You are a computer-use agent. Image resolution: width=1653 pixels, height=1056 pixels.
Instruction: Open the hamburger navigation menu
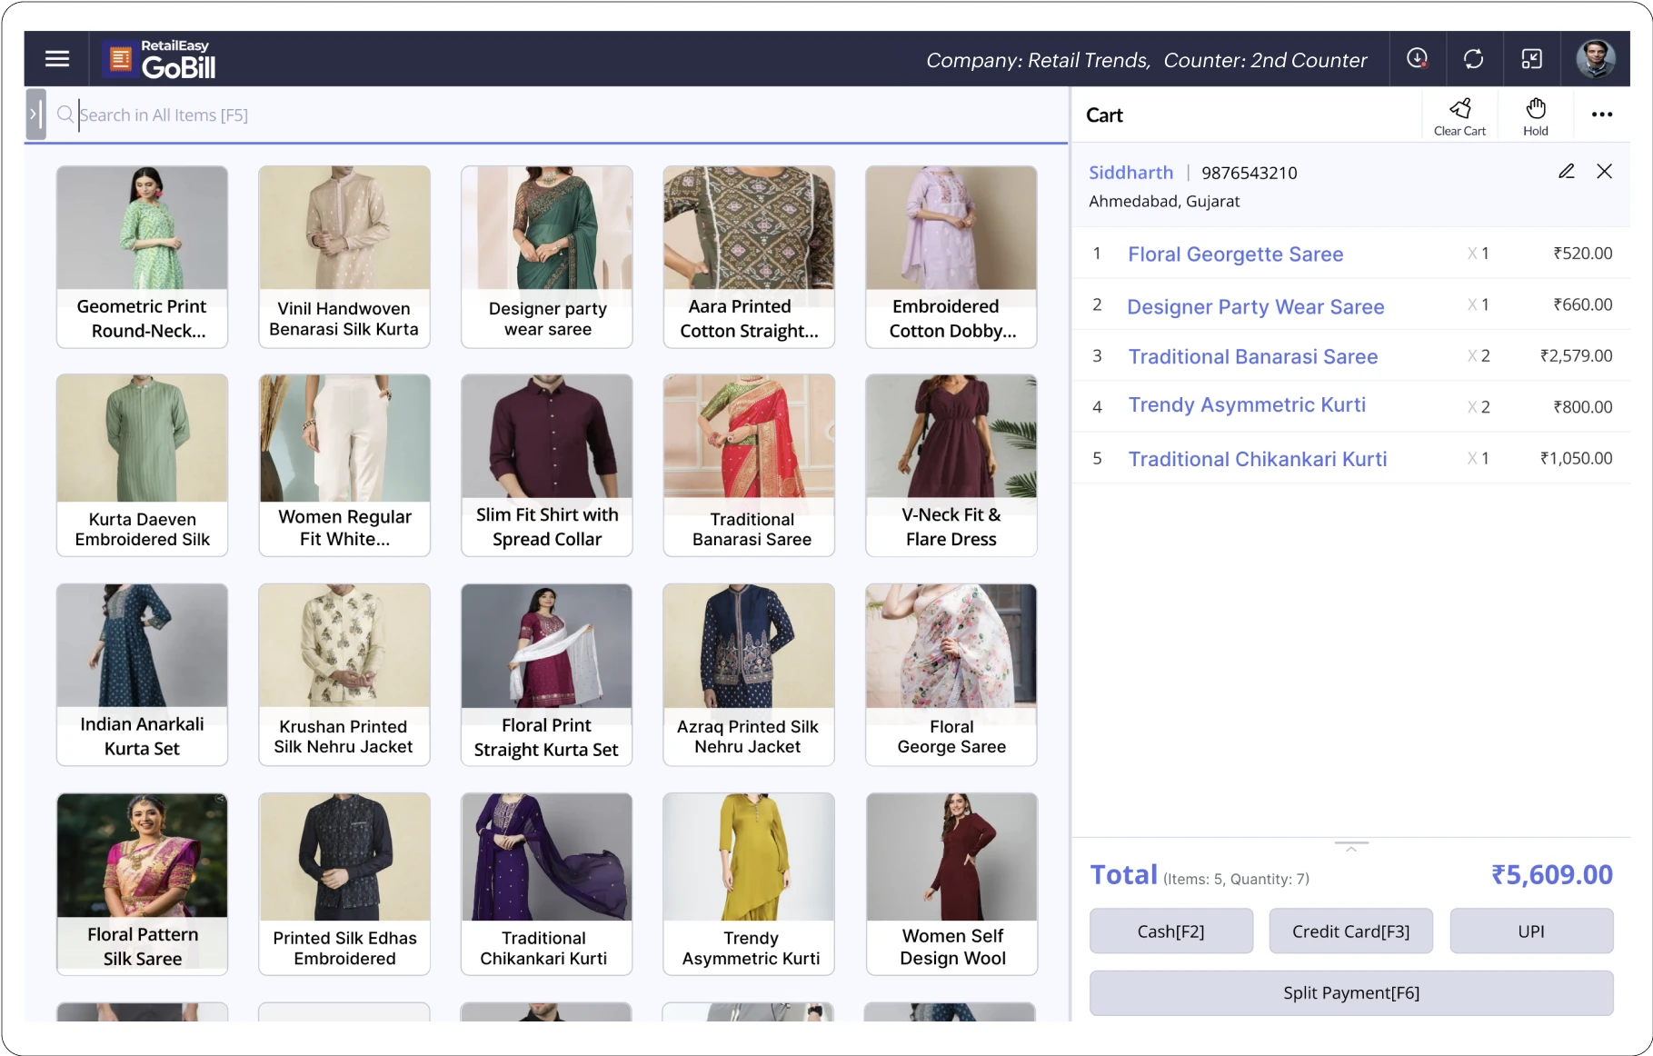[56, 58]
